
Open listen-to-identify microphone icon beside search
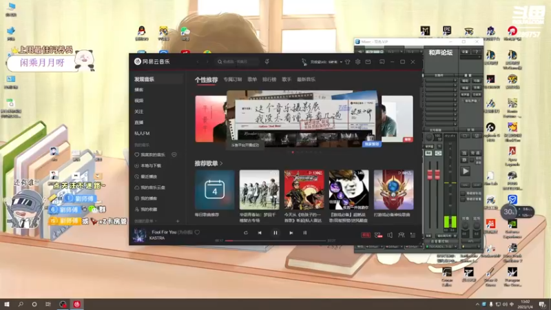267,62
